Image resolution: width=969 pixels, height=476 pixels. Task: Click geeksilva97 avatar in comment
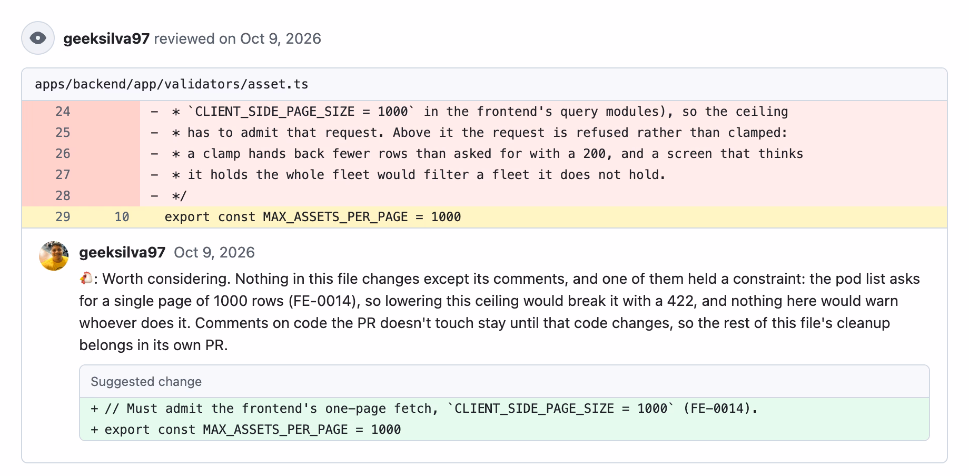tap(54, 256)
